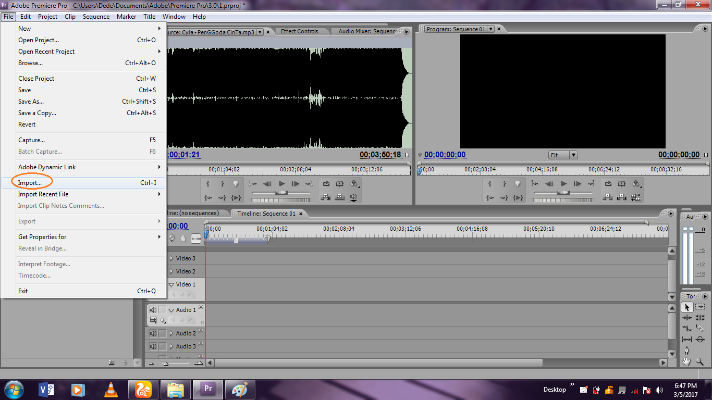The width and height of the screenshot is (712, 400).
Task: Toggle Take Audio and Video in Source monitor
Action: (x=354, y=197)
